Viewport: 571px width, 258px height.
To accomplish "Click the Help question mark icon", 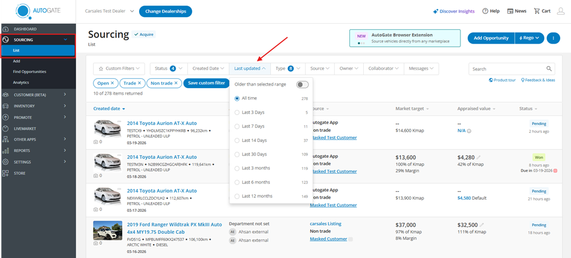I will (485, 11).
